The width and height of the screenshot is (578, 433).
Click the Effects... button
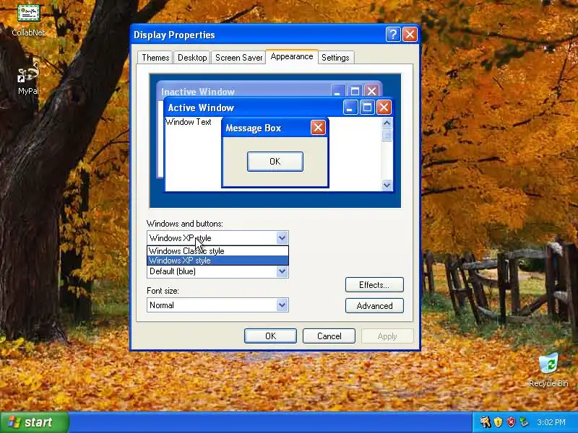[x=374, y=284]
